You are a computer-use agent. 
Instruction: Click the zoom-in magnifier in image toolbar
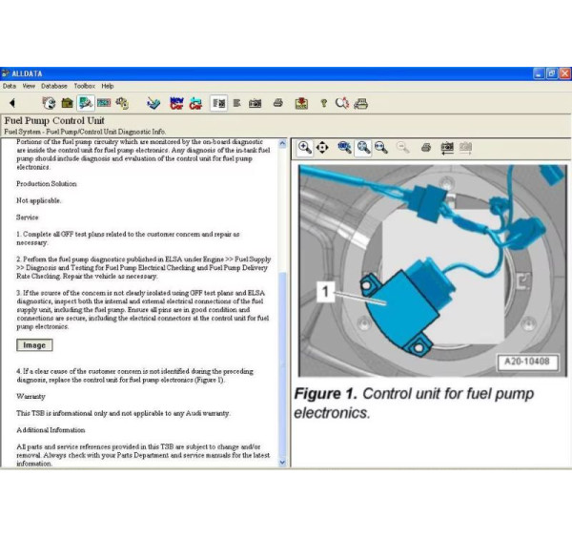[305, 147]
